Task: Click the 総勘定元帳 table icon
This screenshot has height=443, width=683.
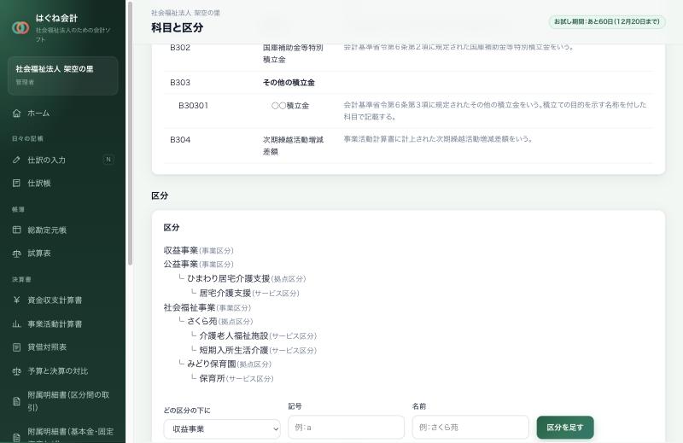Action: 16,230
